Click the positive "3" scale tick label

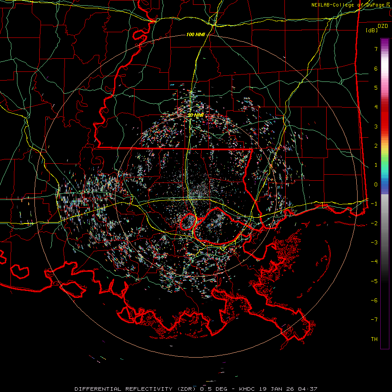(x=376, y=126)
